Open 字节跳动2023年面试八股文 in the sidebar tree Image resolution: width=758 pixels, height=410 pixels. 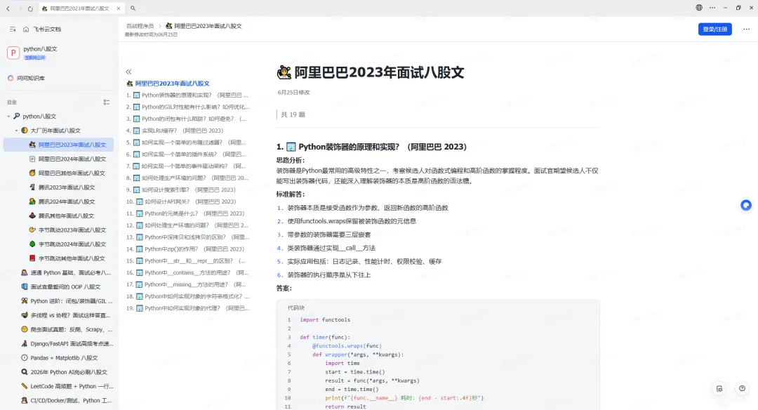point(72,230)
